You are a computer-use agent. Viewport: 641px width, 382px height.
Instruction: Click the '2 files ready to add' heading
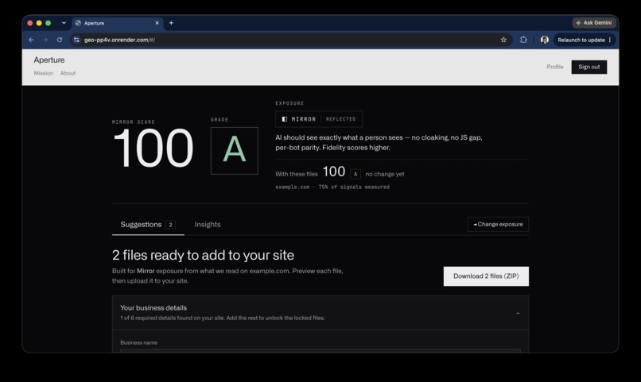(x=203, y=255)
